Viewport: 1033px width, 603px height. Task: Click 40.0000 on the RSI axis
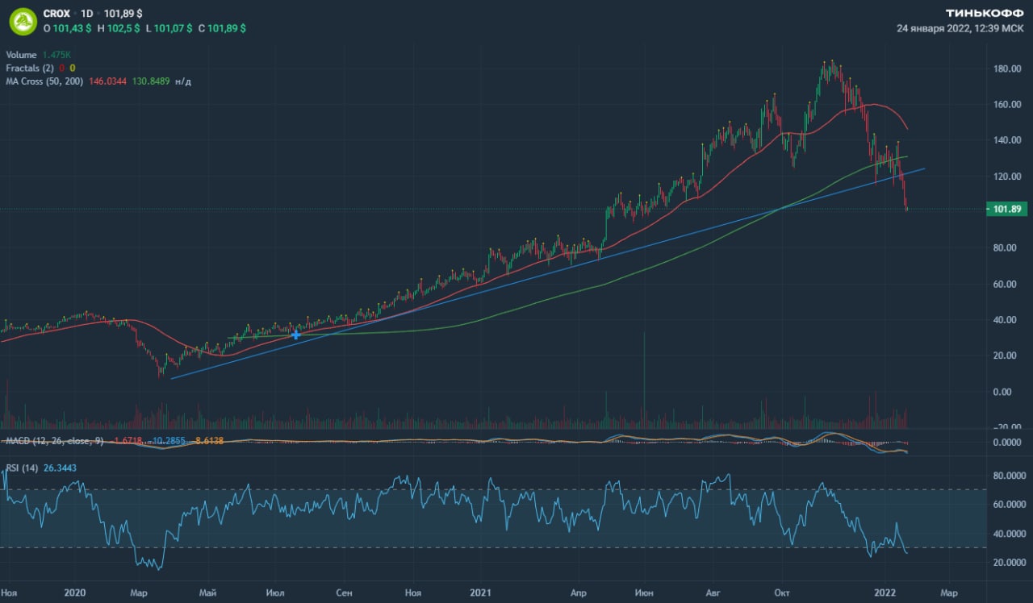(x=1008, y=534)
